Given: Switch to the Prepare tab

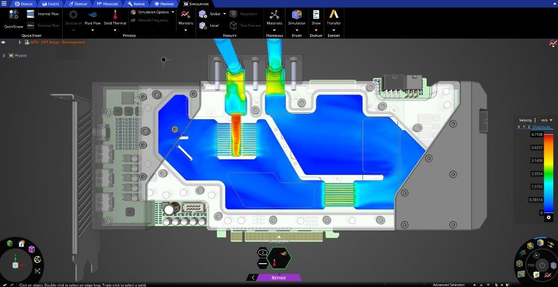Looking at the screenshot, I should click(x=165, y=4).
